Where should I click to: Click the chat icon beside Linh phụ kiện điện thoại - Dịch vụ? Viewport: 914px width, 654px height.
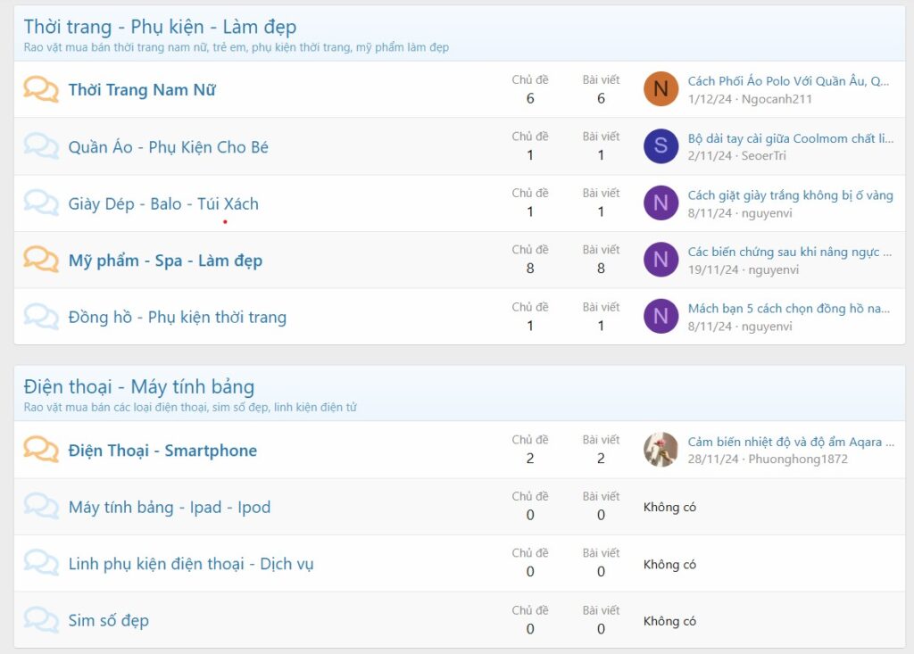pos(41,563)
